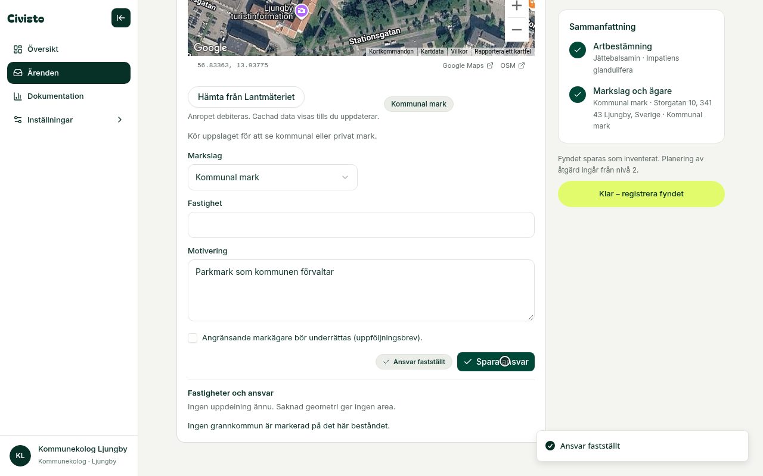Click Hämta från Lantmäteriet button
Screen dimensions: 763x476
pos(246,97)
